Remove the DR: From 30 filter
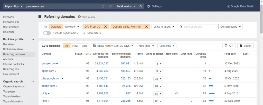Image resolution: width=263 pixels, height=105 pixels. point(106,27)
